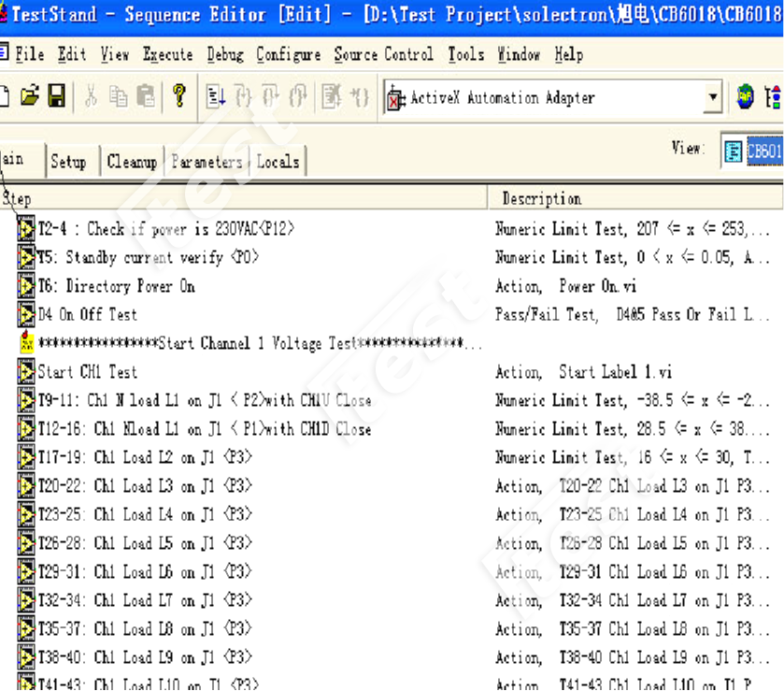The image size is (784, 691).
Task: Open the Source Control menu
Action: tap(383, 54)
